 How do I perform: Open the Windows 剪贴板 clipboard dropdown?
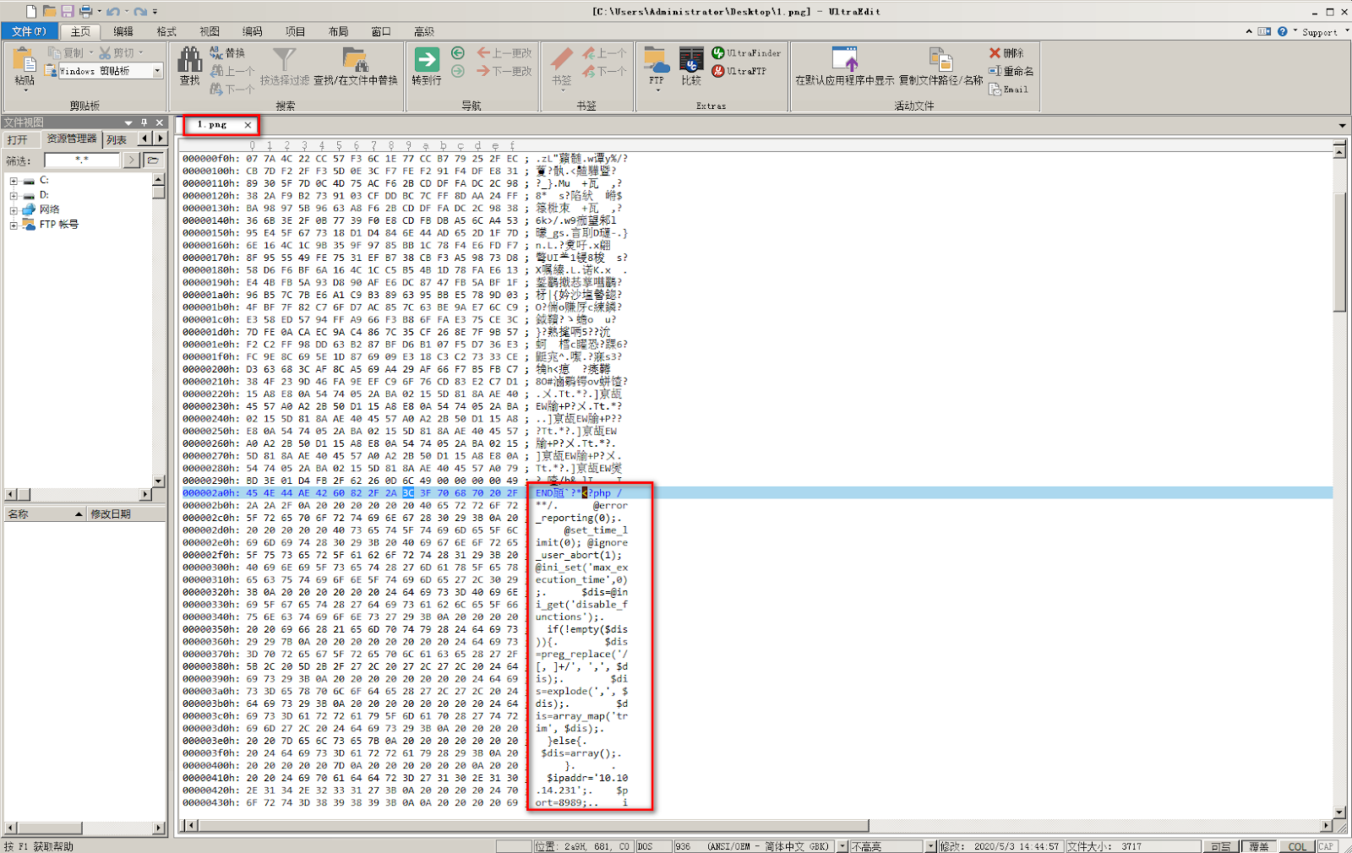click(x=157, y=71)
